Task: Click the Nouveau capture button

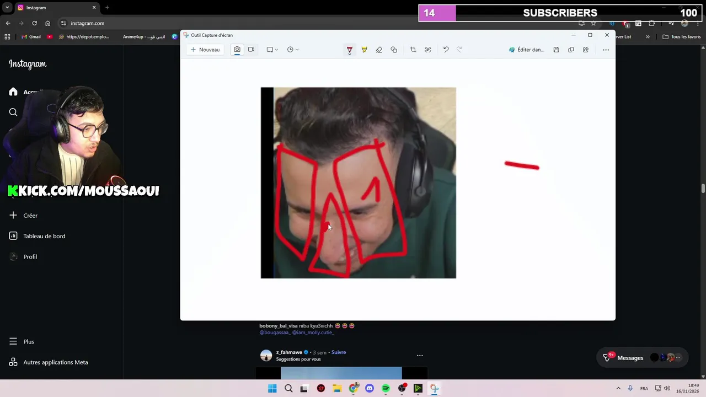Action: 205,50
